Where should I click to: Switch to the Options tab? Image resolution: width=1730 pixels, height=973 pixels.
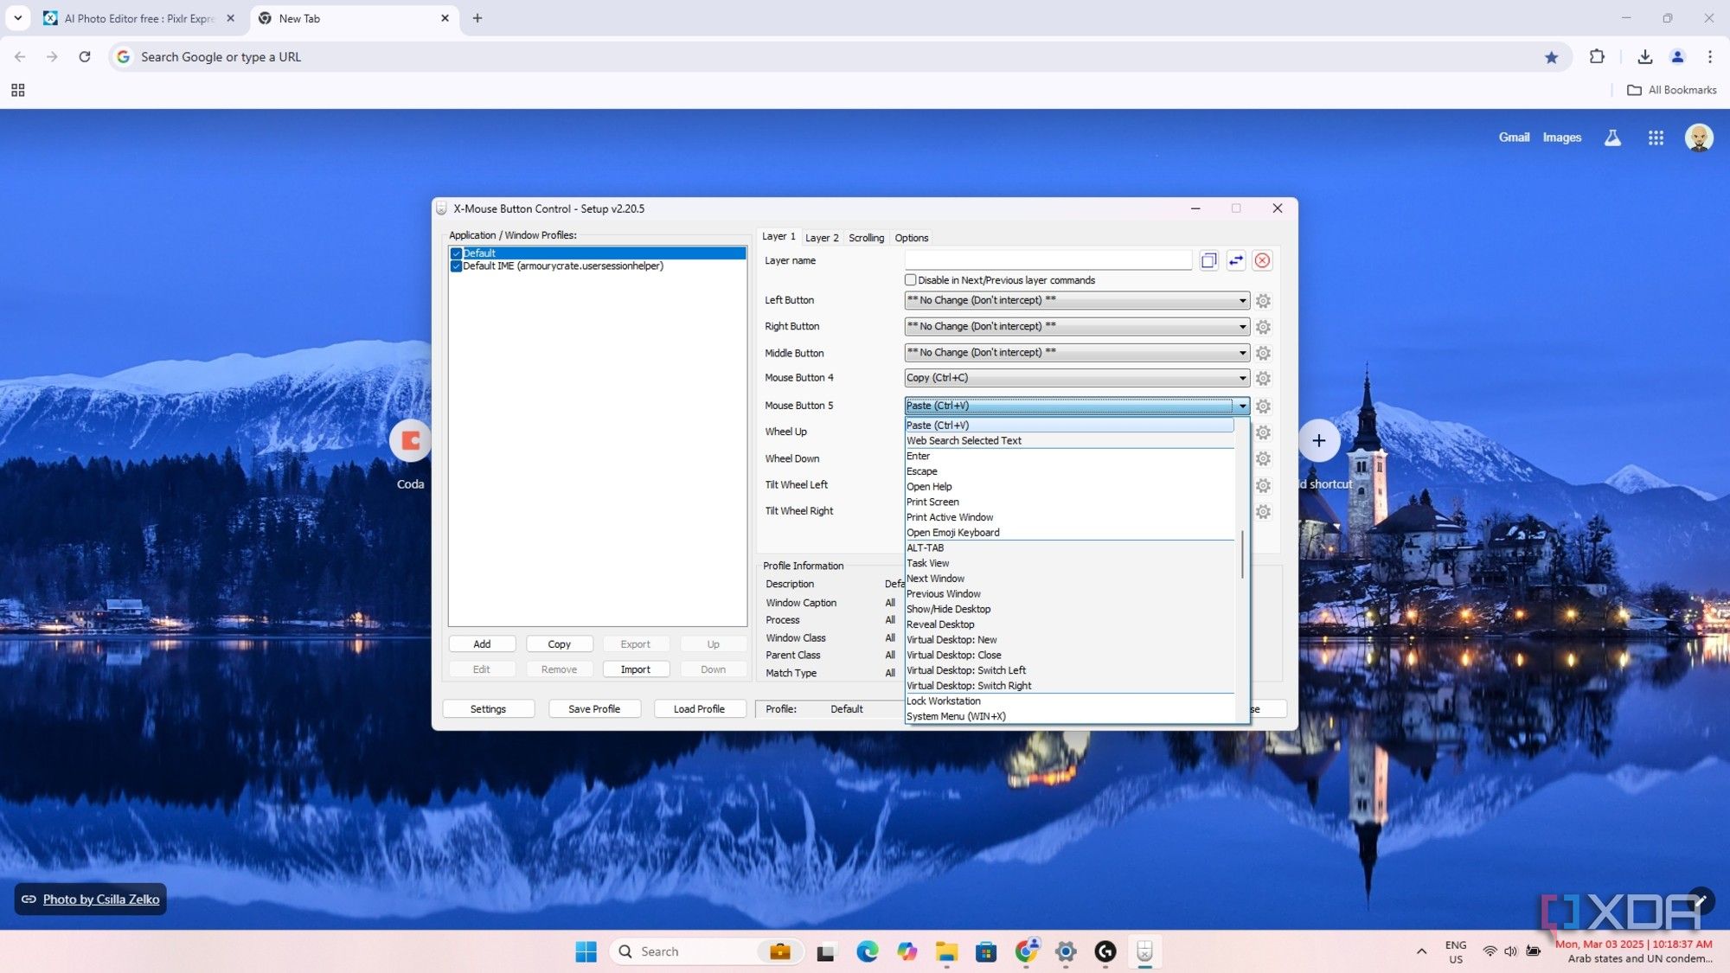tap(912, 238)
